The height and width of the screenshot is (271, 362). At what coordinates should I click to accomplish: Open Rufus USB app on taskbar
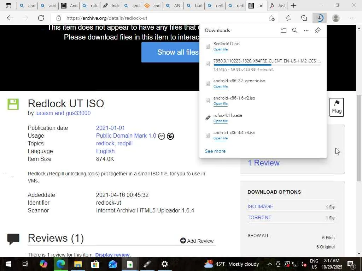pos(147,264)
